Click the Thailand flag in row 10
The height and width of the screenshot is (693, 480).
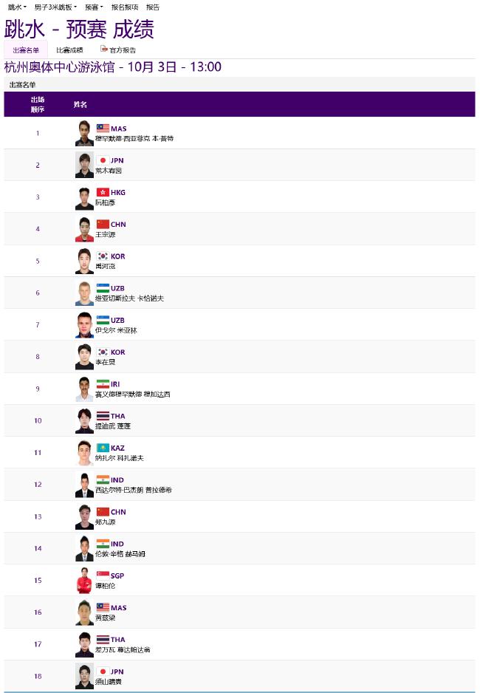pyautogui.click(x=103, y=416)
